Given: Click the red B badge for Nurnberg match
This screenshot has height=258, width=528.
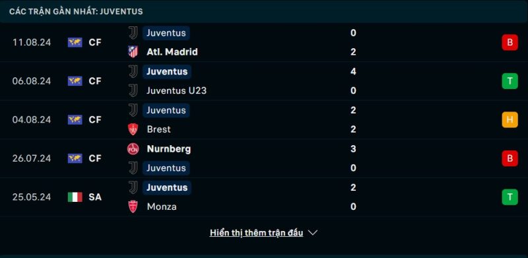Looking at the screenshot, I should coord(510,158).
